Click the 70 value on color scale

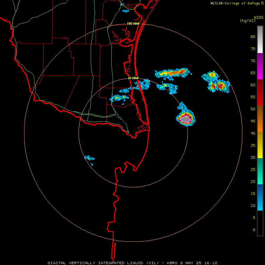(x=253, y=61)
